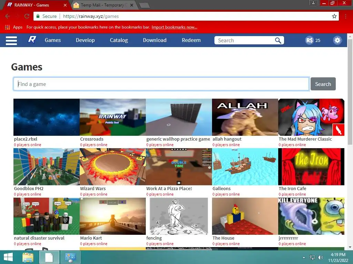Screen dimensions: 353x264
Task: Click the Mario Kart title text
Action: (91, 238)
